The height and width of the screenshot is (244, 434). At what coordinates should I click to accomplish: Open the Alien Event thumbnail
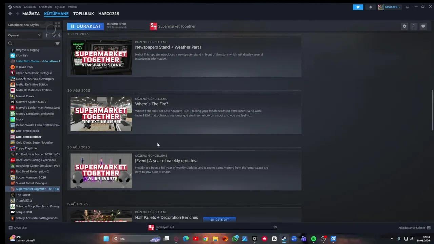101,170
